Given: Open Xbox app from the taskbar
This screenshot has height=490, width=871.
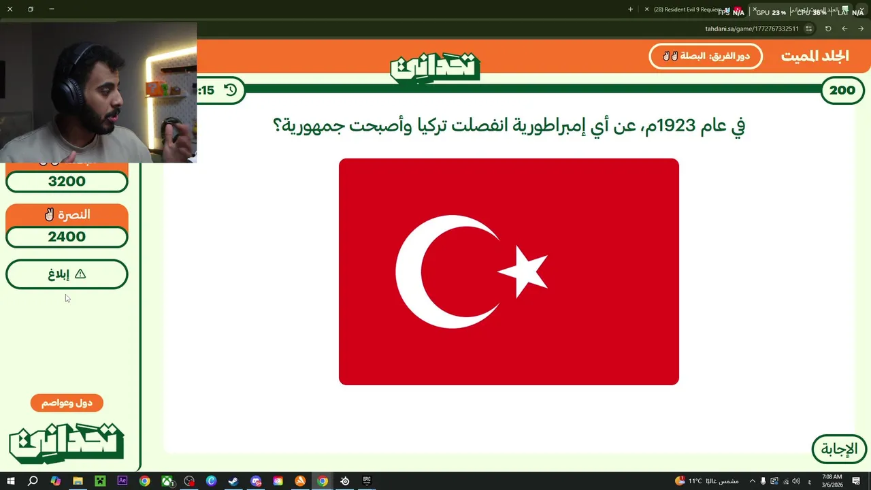Looking at the screenshot, I should pyautogui.click(x=167, y=481).
